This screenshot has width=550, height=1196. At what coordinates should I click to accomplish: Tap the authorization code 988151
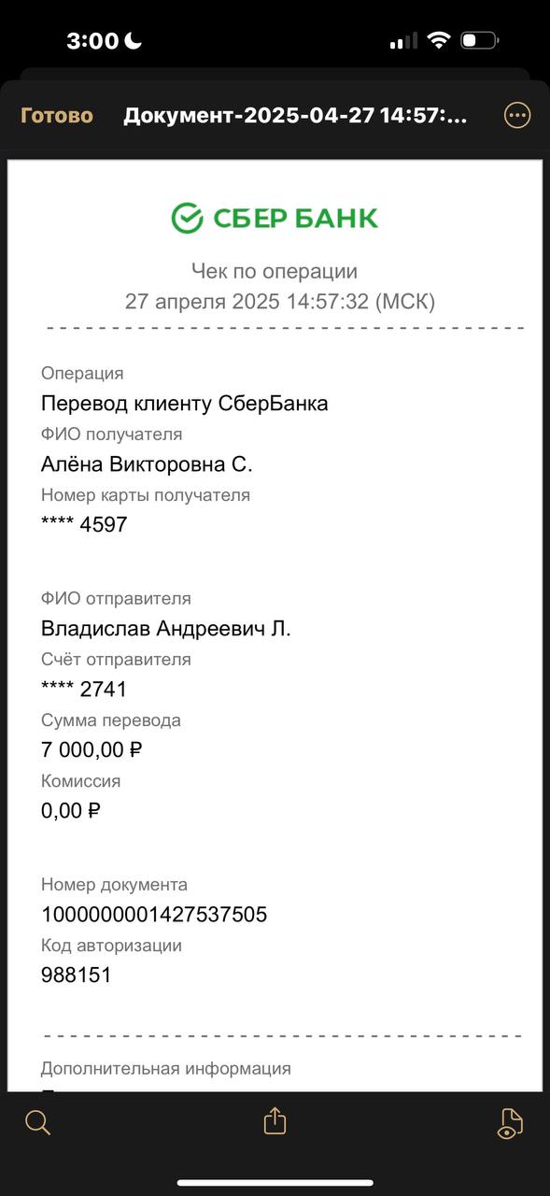[77, 975]
